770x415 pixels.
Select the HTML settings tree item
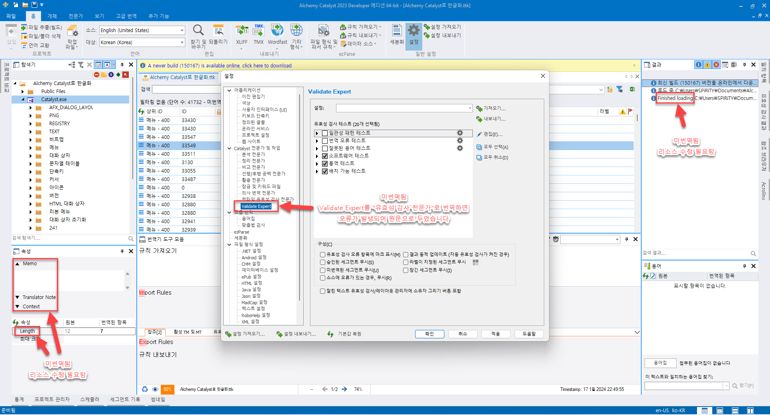click(x=252, y=283)
